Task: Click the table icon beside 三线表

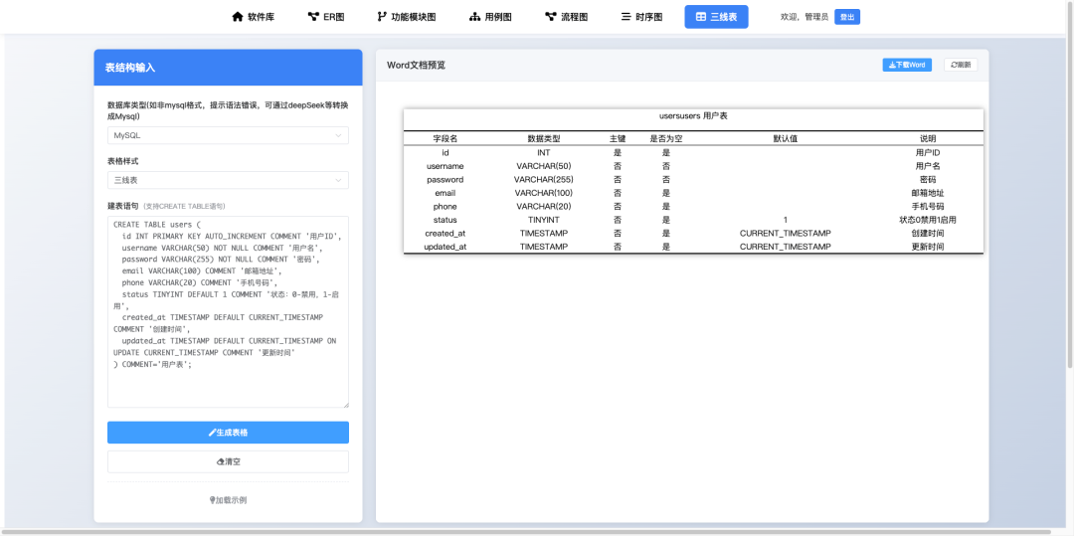Action: [701, 17]
